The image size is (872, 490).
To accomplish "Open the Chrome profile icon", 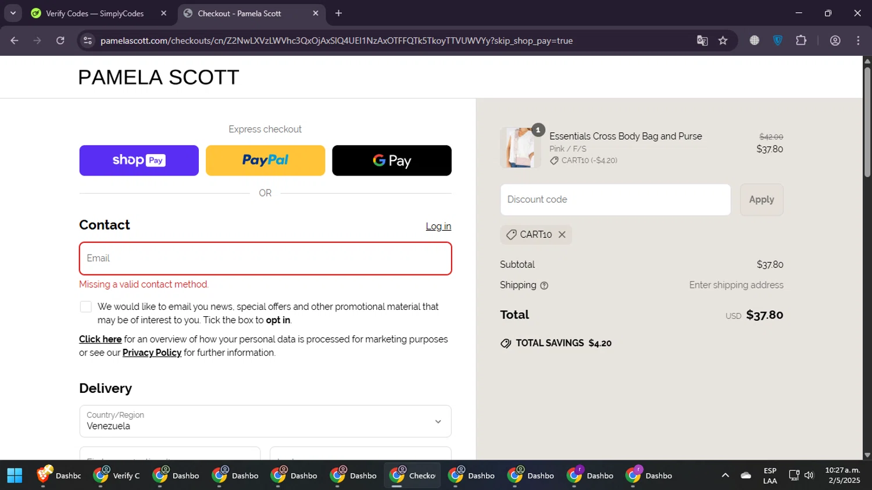I will click(x=835, y=41).
